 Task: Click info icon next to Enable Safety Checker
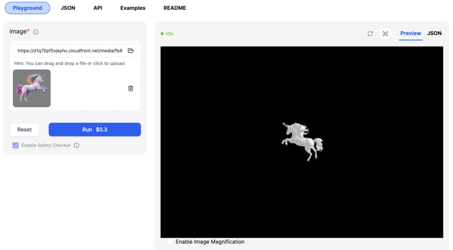coord(77,146)
